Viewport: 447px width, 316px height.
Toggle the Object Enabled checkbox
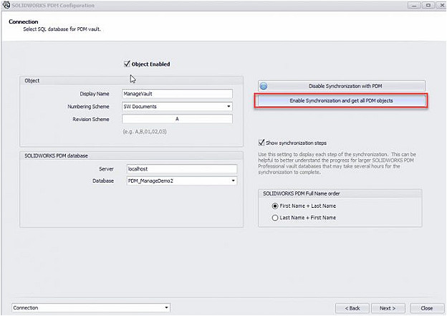128,64
